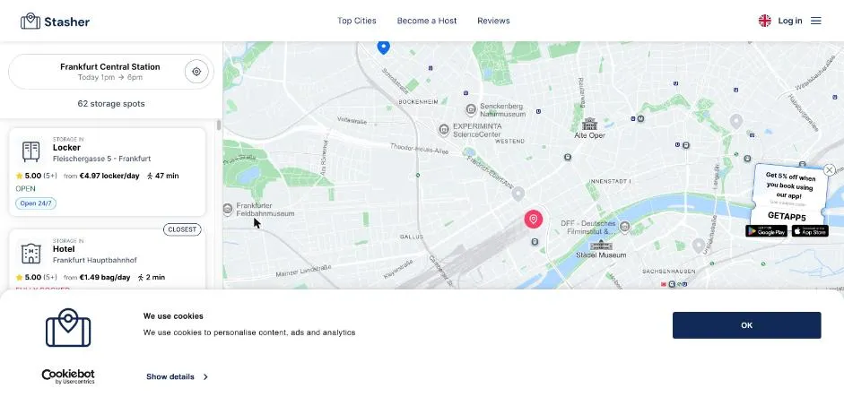Viewport: 844px width, 397px height.
Task: Open Reviews page
Action: [x=493, y=21]
